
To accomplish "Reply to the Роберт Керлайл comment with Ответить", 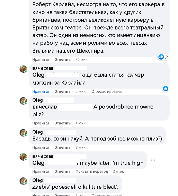I will pos(62,60).
